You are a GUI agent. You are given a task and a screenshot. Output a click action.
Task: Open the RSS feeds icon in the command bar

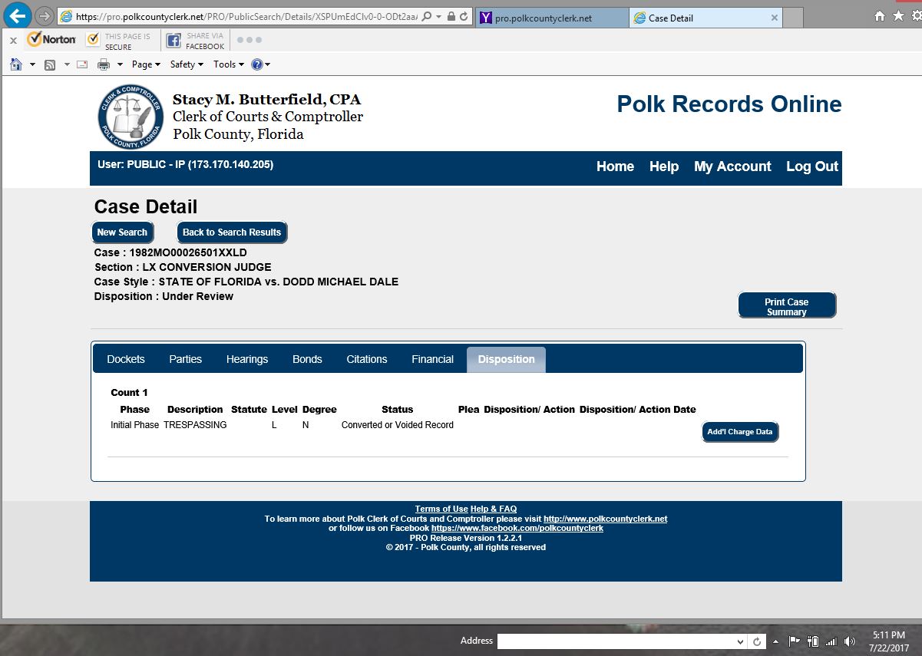[x=50, y=64]
